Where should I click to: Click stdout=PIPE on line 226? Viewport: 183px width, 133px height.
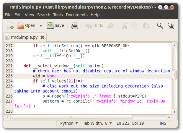coord(131,96)
